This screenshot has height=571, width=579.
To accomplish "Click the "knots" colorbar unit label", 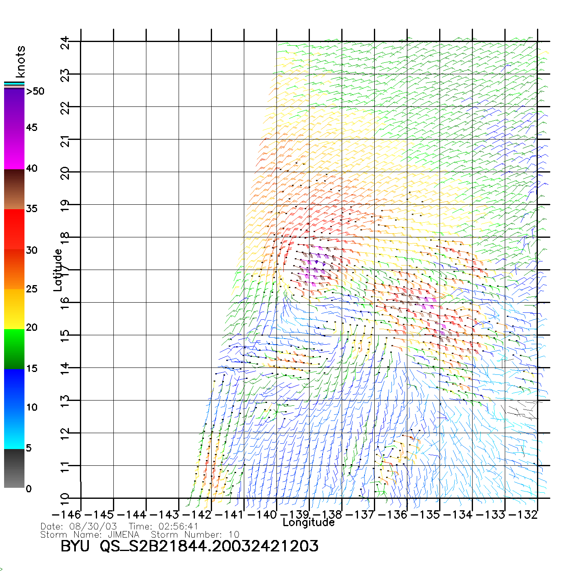I will (x=20, y=62).
